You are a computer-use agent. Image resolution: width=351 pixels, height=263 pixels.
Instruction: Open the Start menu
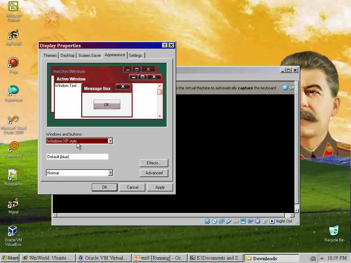[x=10, y=258]
